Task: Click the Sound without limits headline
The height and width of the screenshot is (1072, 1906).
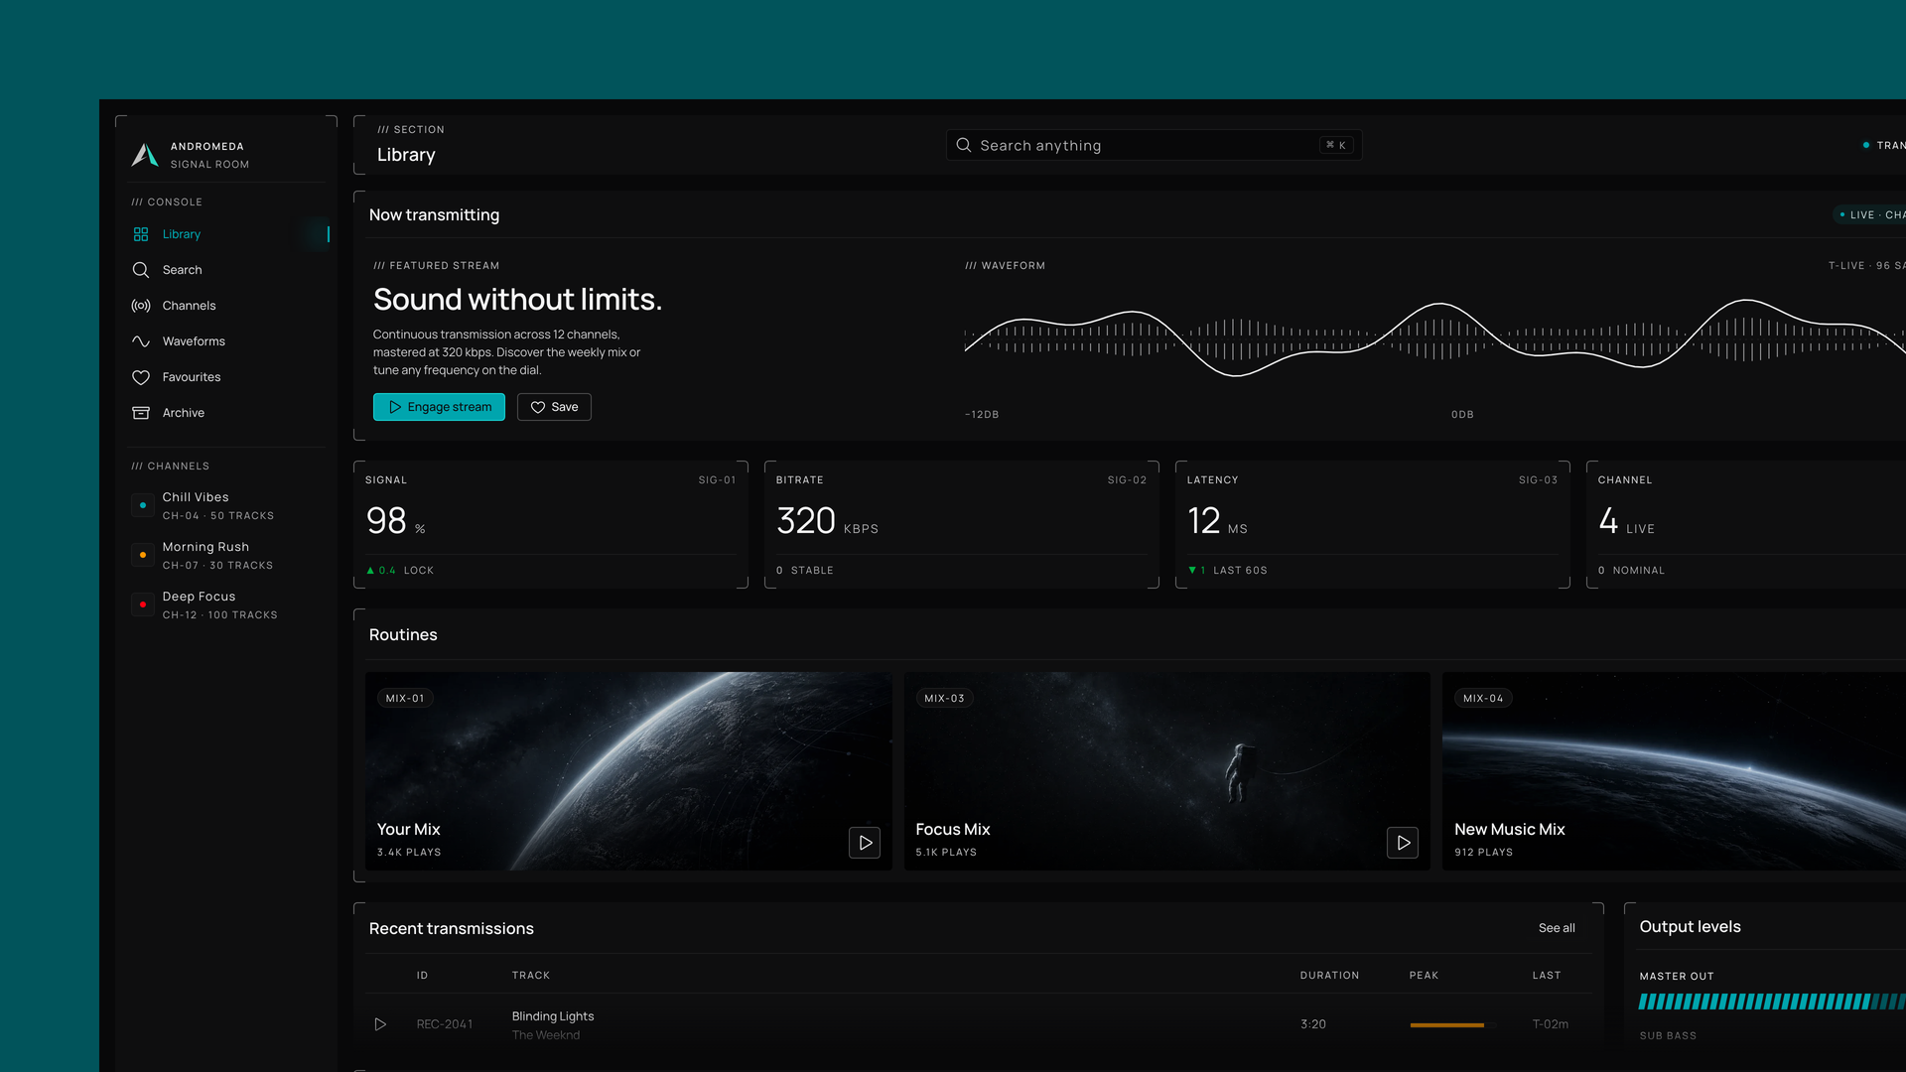Action: pos(517,300)
